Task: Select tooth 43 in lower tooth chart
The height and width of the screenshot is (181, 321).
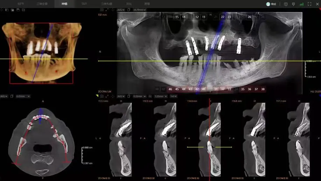Action: click(190, 89)
